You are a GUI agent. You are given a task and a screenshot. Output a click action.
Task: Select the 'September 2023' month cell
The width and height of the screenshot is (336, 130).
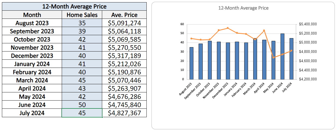point(32,31)
